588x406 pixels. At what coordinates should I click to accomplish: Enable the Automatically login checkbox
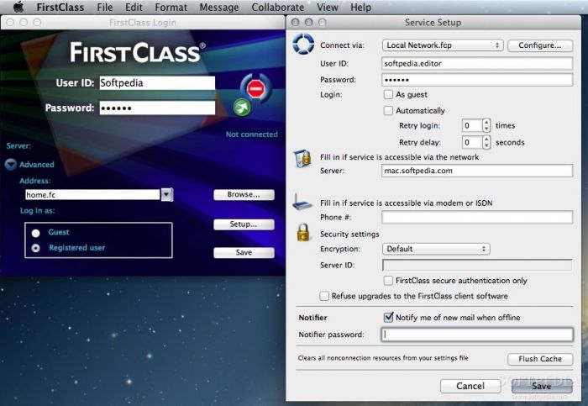click(x=388, y=111)
